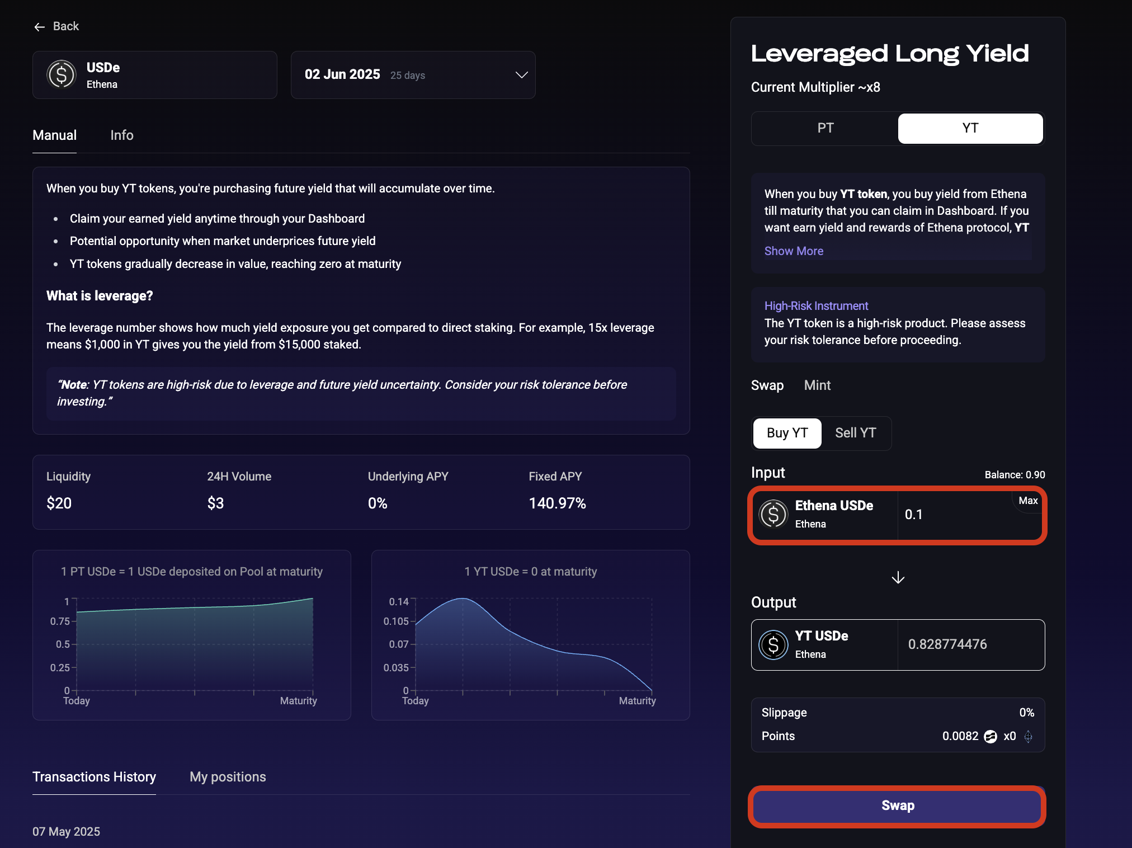
Task: Expand the text with Show More
Action: [794, 251]
